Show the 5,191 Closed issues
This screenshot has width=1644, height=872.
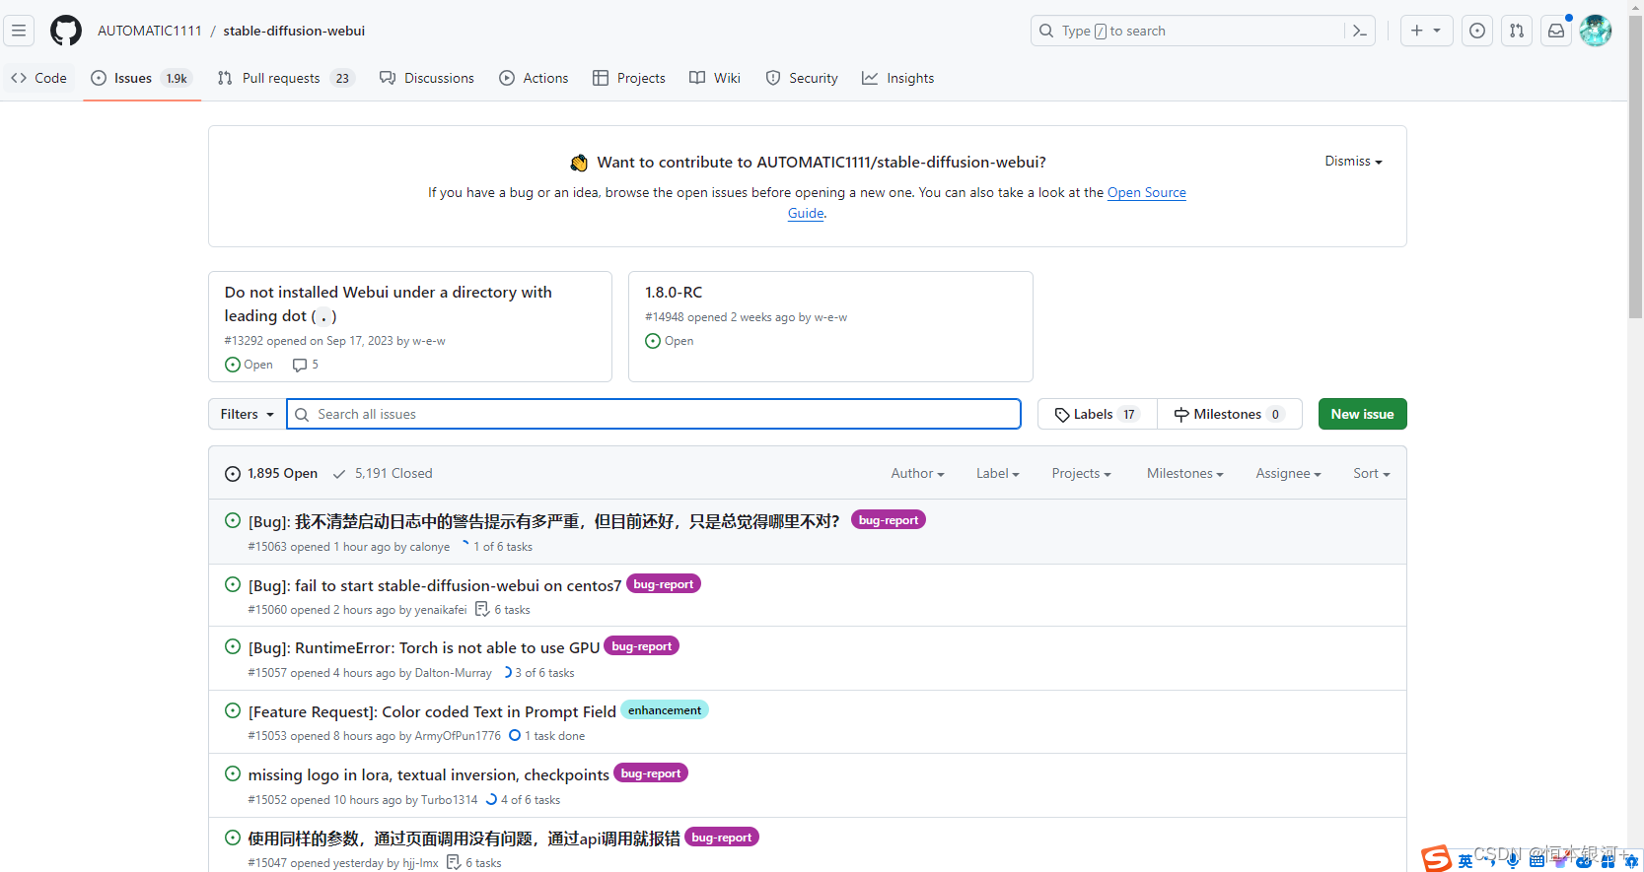tap(383, 474)
